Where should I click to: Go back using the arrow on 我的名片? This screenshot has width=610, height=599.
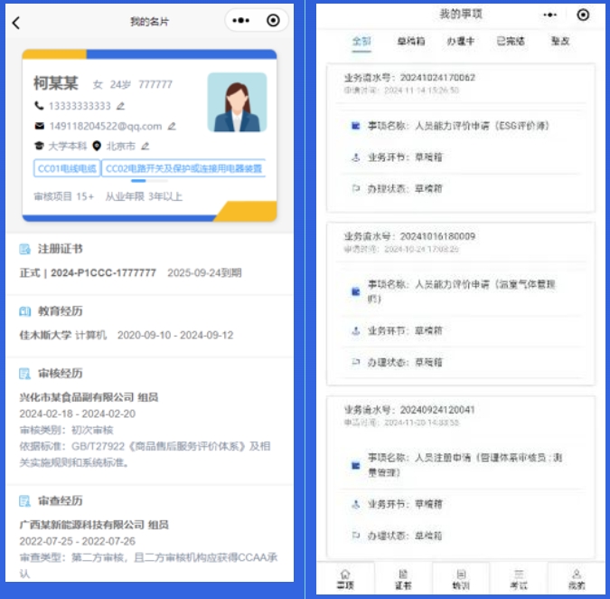coord(16,23)
